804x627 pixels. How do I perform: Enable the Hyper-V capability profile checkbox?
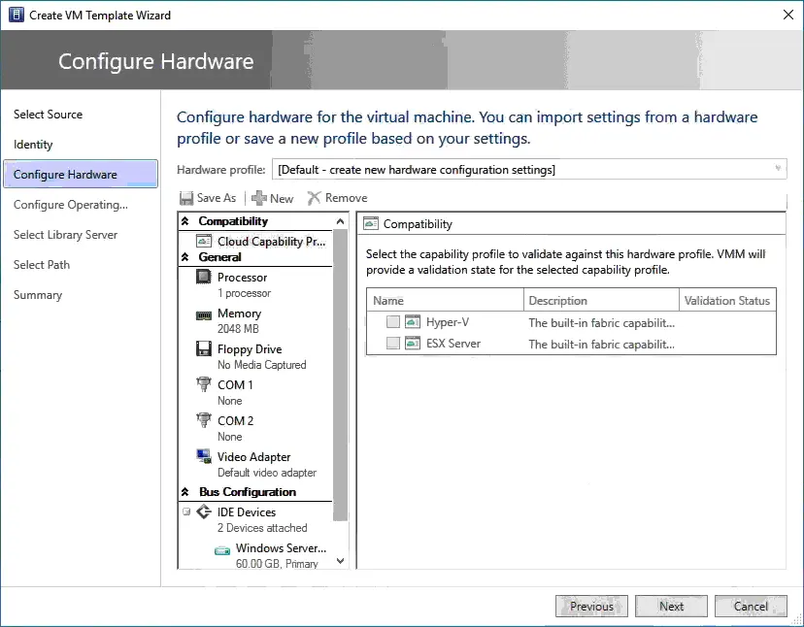pos(392,322)
